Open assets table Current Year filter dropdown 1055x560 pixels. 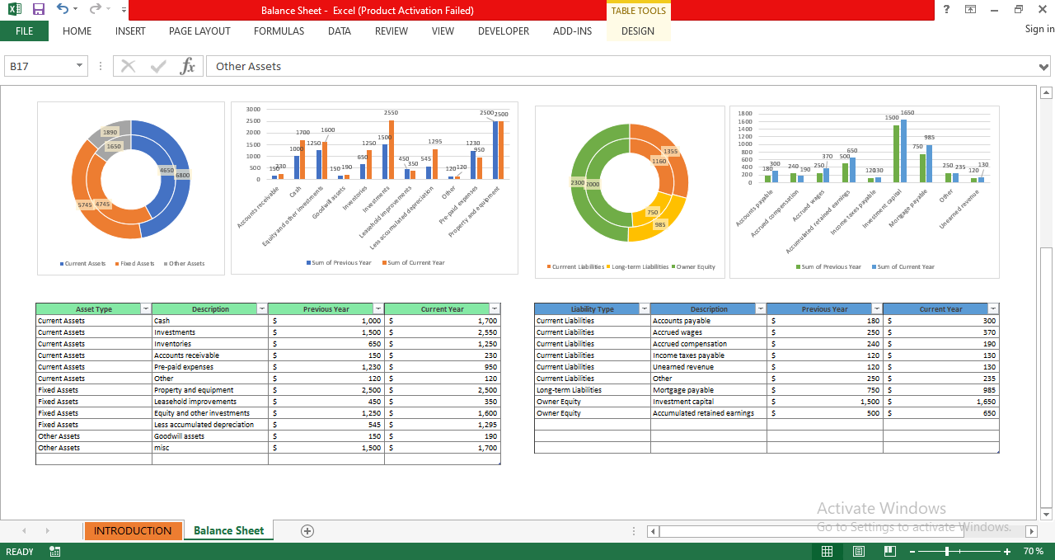(x=495, y=309)
